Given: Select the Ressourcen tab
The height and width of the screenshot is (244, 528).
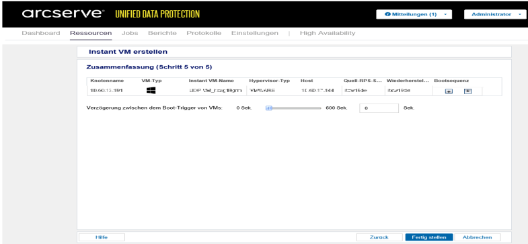Looking at the screenshot, I should coord(91,33).
